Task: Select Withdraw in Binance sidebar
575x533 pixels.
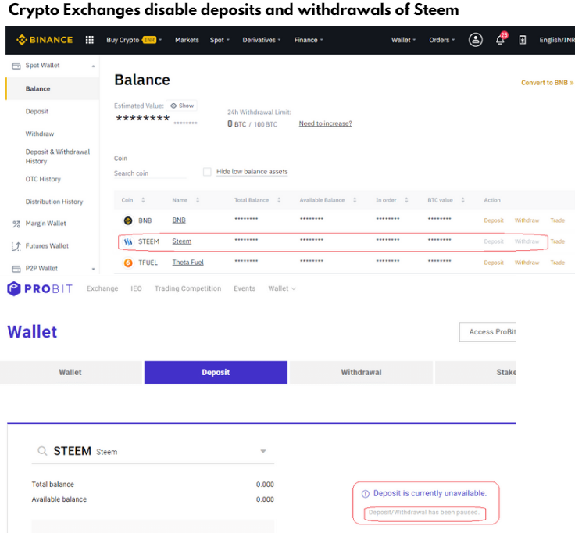Action: (x=40, y=134)
